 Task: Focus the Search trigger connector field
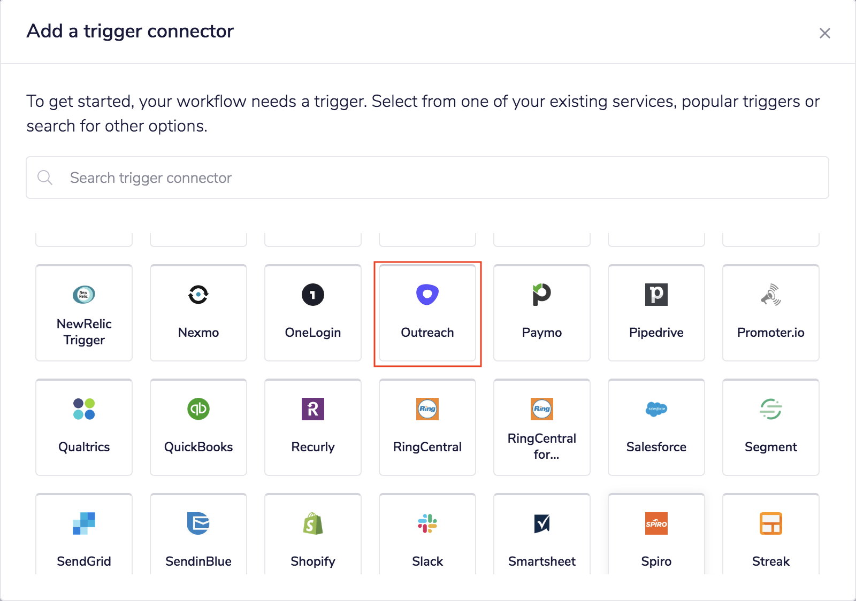[427, 178]
